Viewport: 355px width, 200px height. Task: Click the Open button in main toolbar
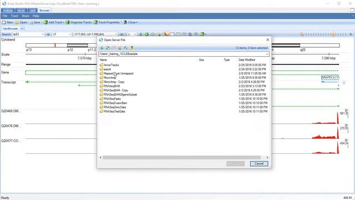[x=21, y=22]
